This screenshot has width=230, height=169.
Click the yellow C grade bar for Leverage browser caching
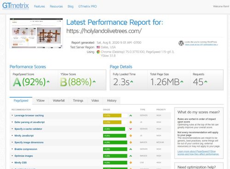112,116
